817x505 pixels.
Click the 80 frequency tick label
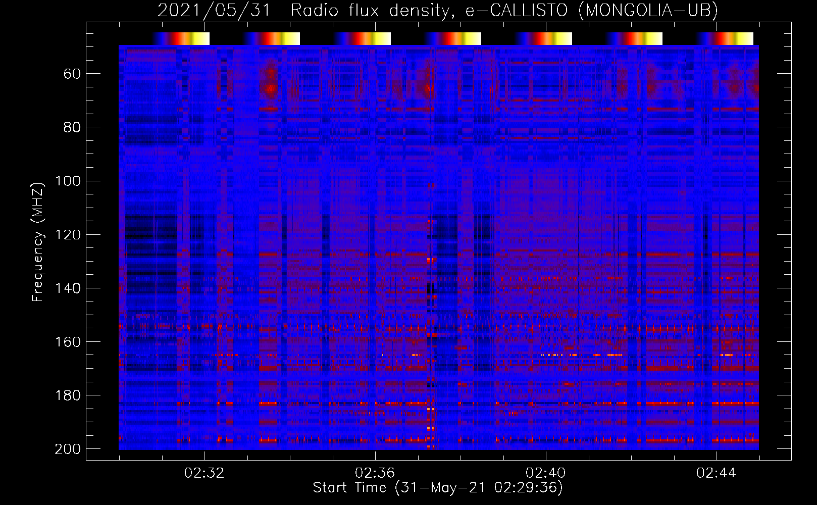[72, 127]
